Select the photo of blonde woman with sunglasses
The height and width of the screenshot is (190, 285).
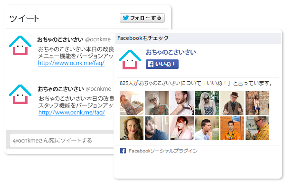207,103
